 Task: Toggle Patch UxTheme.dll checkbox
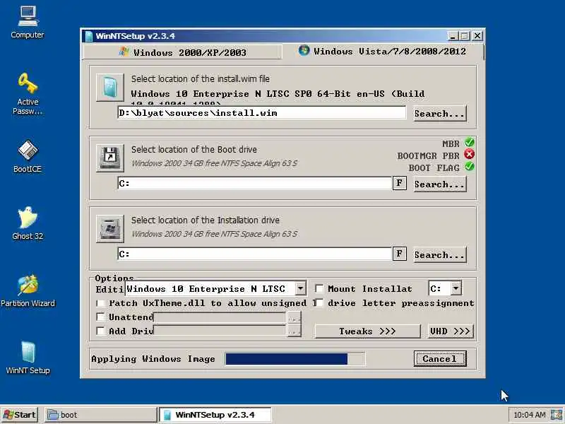coord(100,303)
